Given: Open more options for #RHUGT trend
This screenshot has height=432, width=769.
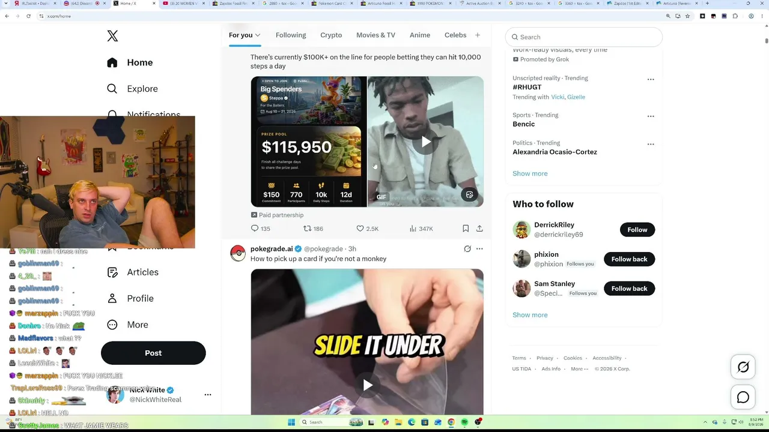Looking at the screenshot, I should click(x=651, y=79).
